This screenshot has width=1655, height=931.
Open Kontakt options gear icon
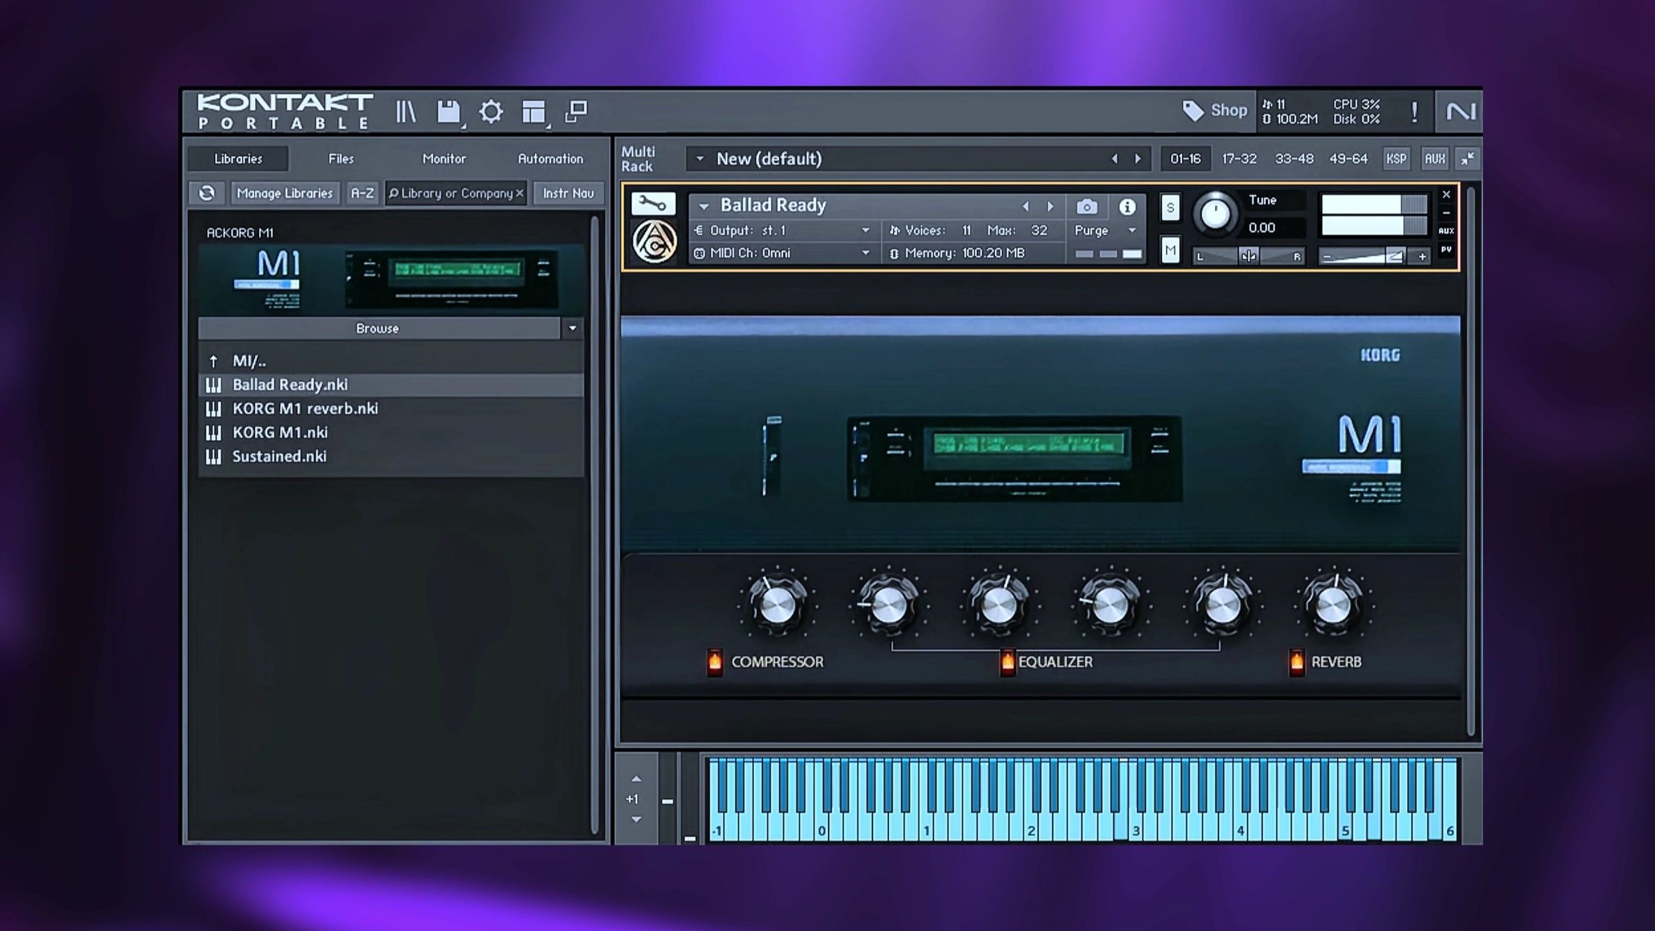491,111
